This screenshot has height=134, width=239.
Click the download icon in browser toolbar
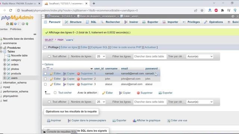(x=210, y=10)
